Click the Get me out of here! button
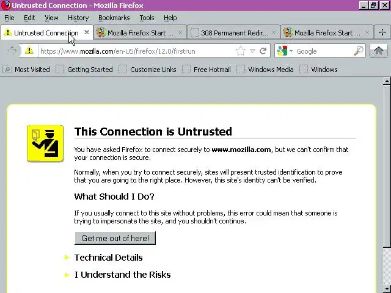The height and width of the screenshot is (293, 391). click(115, 238)
